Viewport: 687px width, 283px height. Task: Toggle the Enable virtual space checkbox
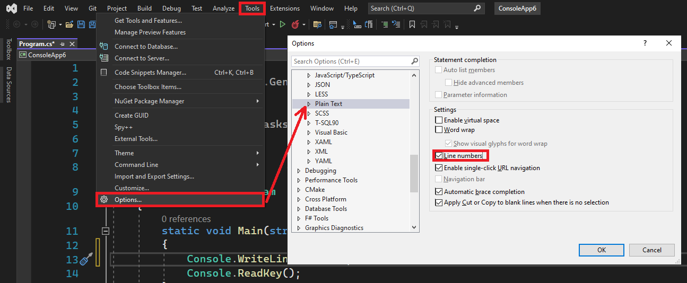tap(439, 120)
